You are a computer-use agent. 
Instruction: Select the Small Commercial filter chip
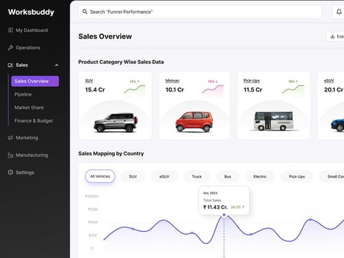click(x=332, y=177)
